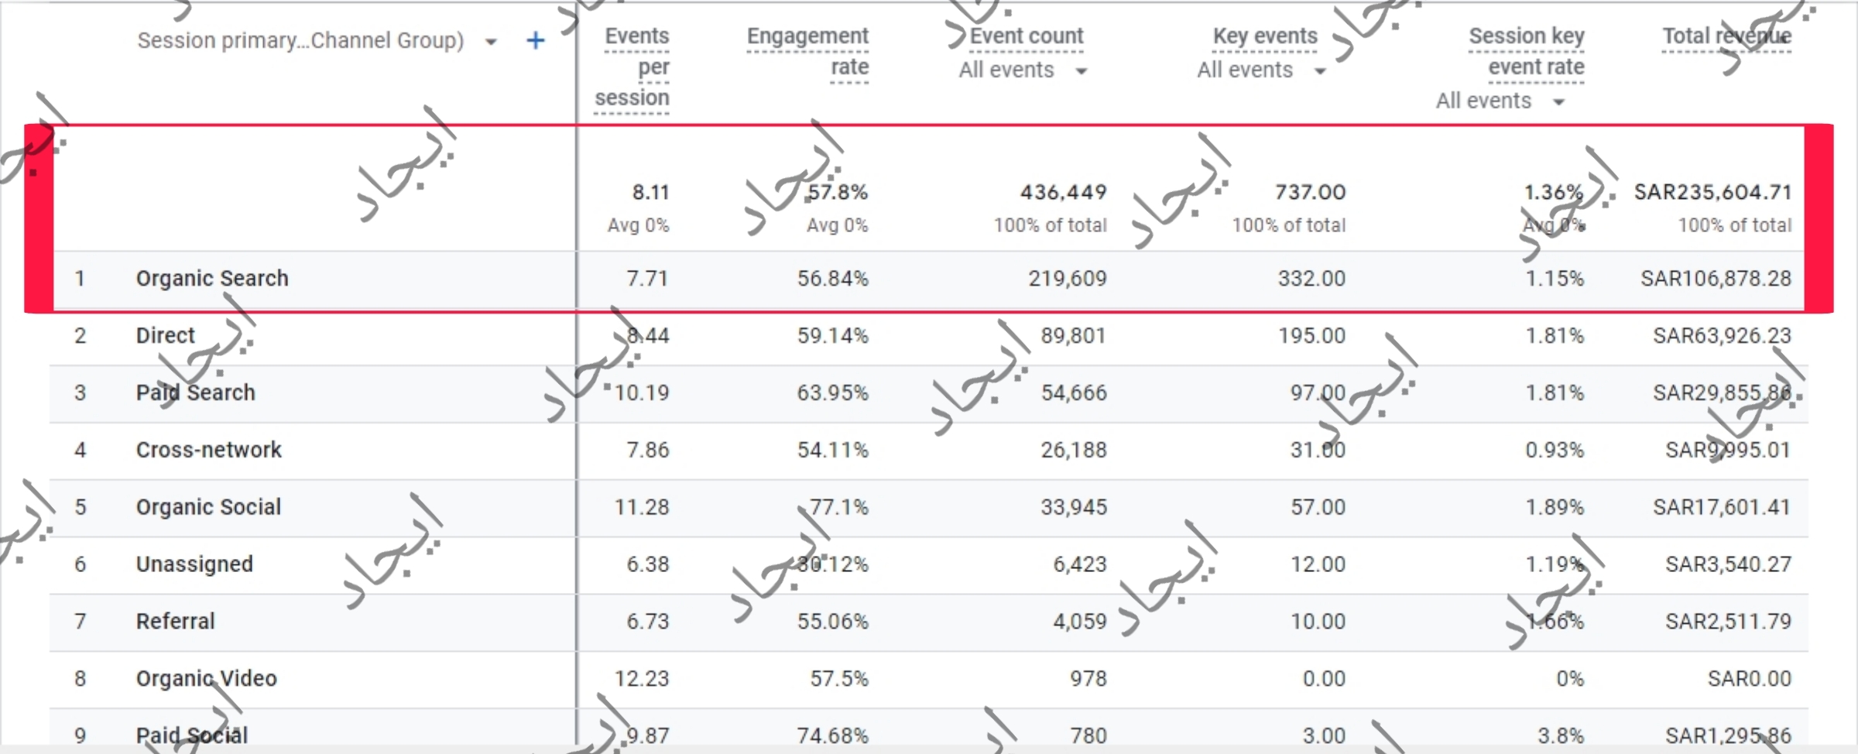The width and height of the screenshot is (1858, 754).
Task: Click Organic Social events per session 11.28
Action: coord(642,508)
